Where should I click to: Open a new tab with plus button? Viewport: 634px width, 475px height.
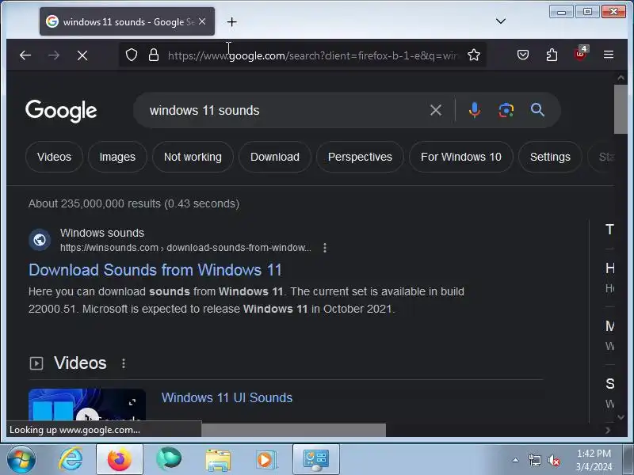pyautogui.click(x=231, y=22)
